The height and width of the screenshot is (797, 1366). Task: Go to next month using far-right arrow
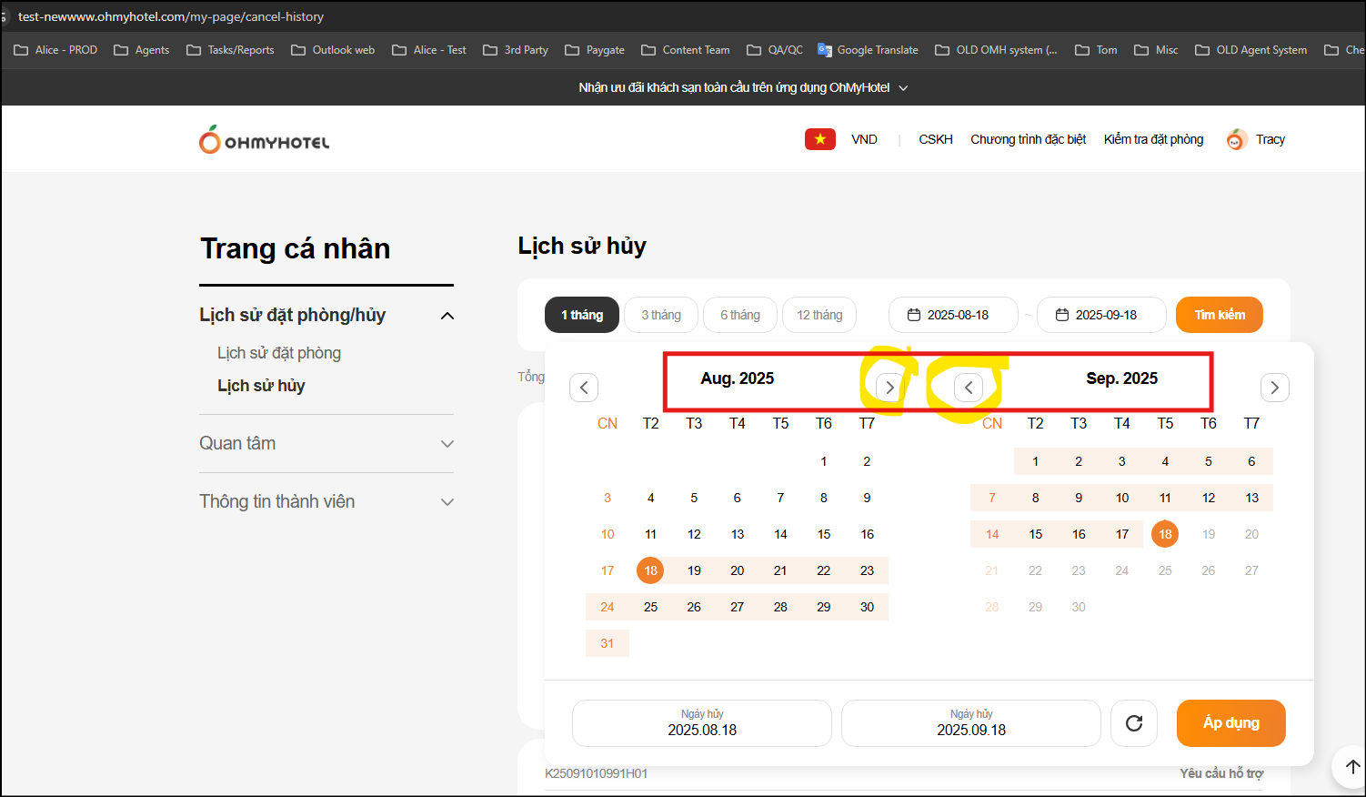[x=1274, y=388]
